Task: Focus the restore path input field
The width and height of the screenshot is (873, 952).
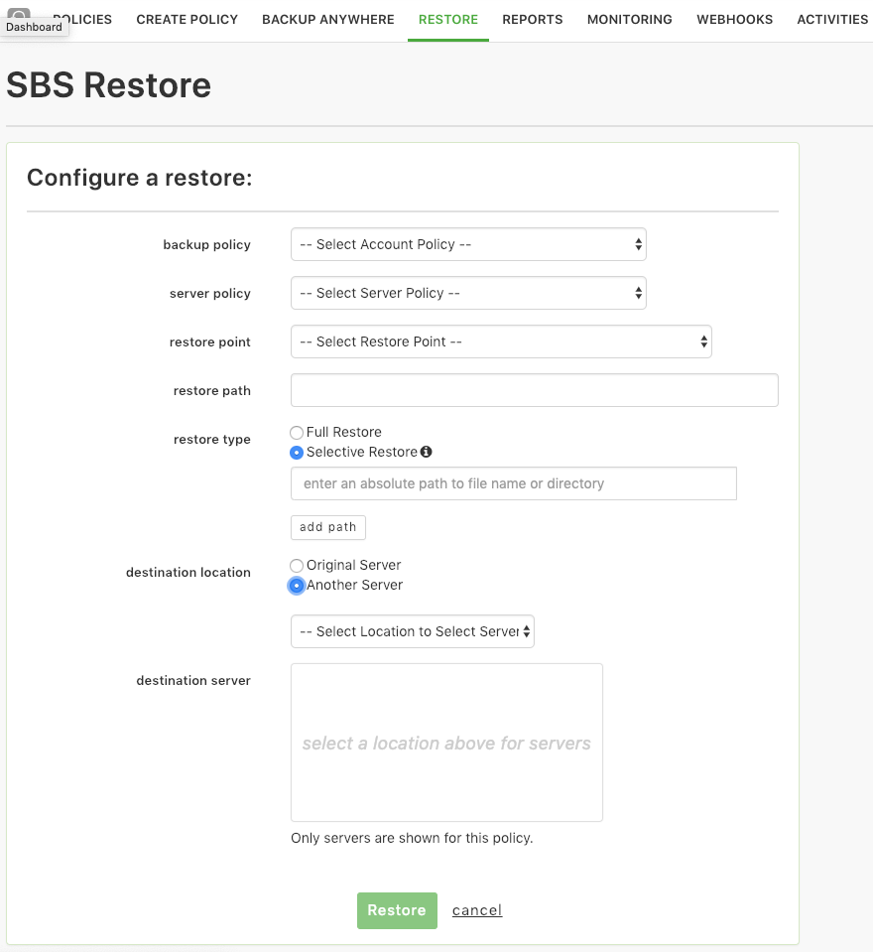Action: pyautogui.click(x=535, y=390)
